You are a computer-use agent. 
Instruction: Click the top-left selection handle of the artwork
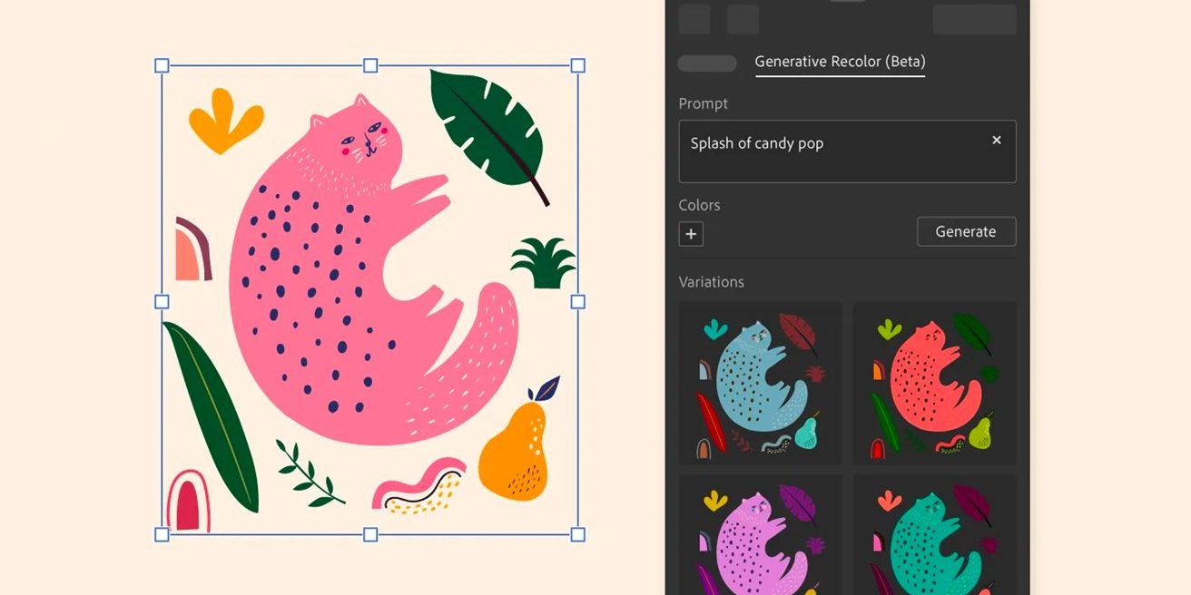162,65
